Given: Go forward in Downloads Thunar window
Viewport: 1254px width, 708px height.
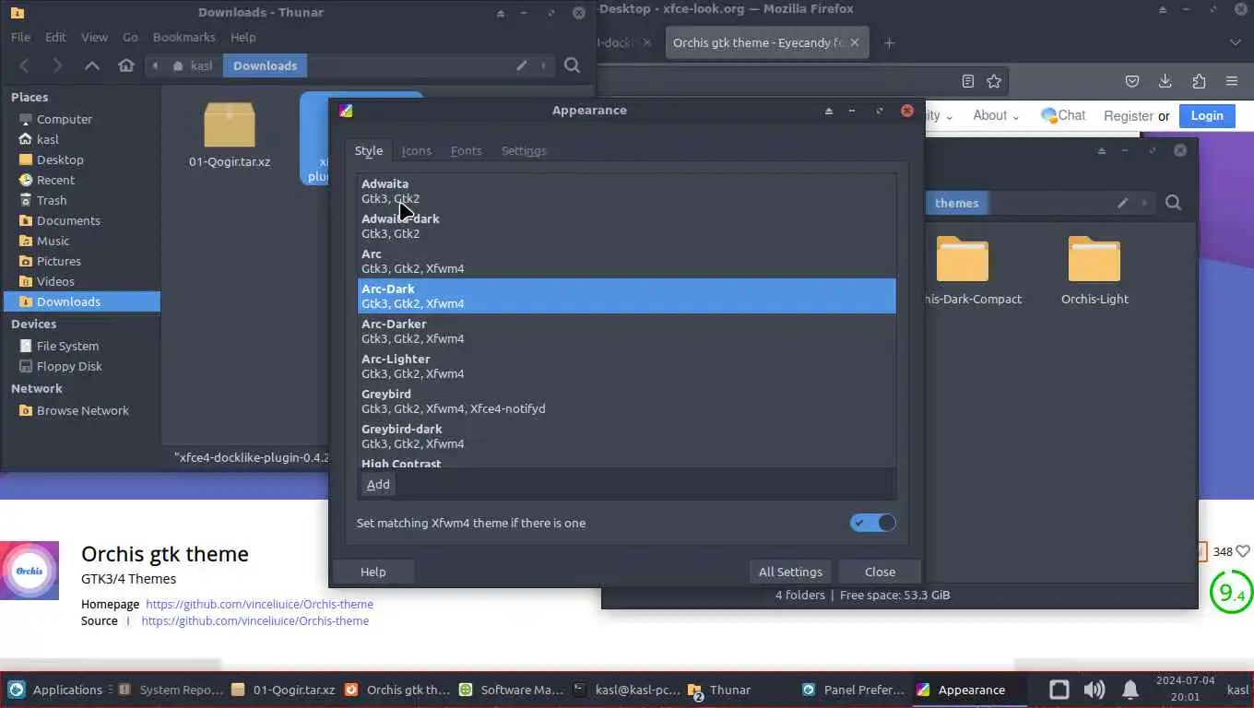Looking at the screenshot, I should 57,65.
